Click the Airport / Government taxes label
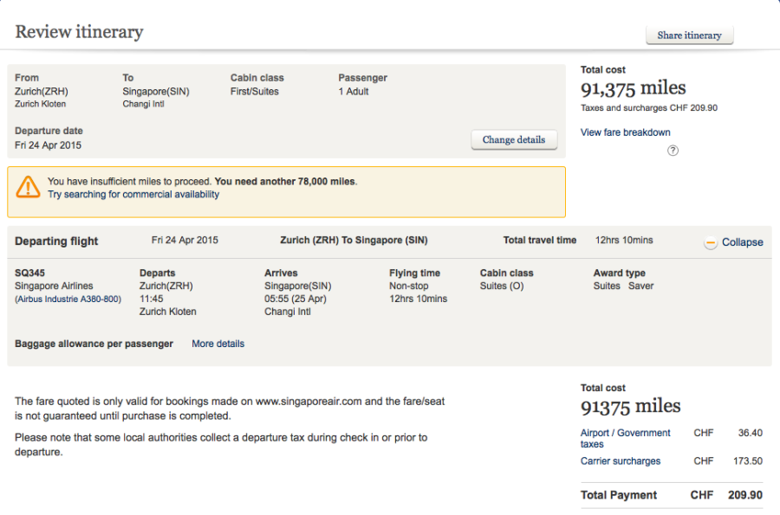The image size is (780, 515). click(625, 438)
